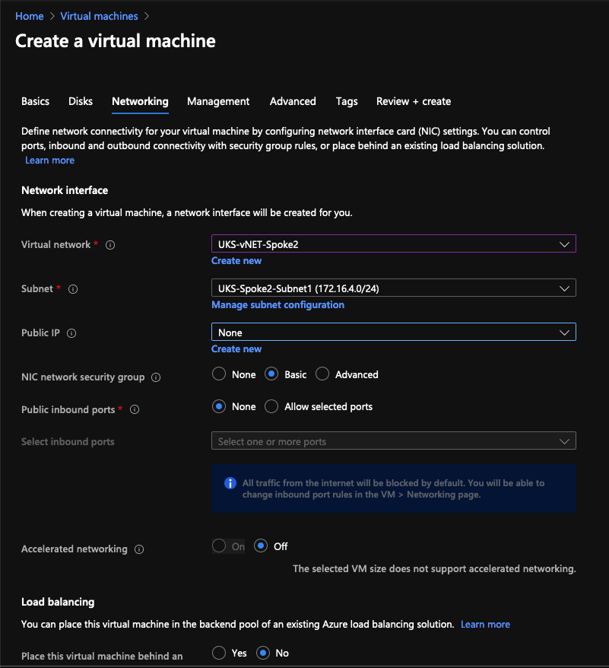
Task: Click Create new under Public IP
Action: coord(236,349)
